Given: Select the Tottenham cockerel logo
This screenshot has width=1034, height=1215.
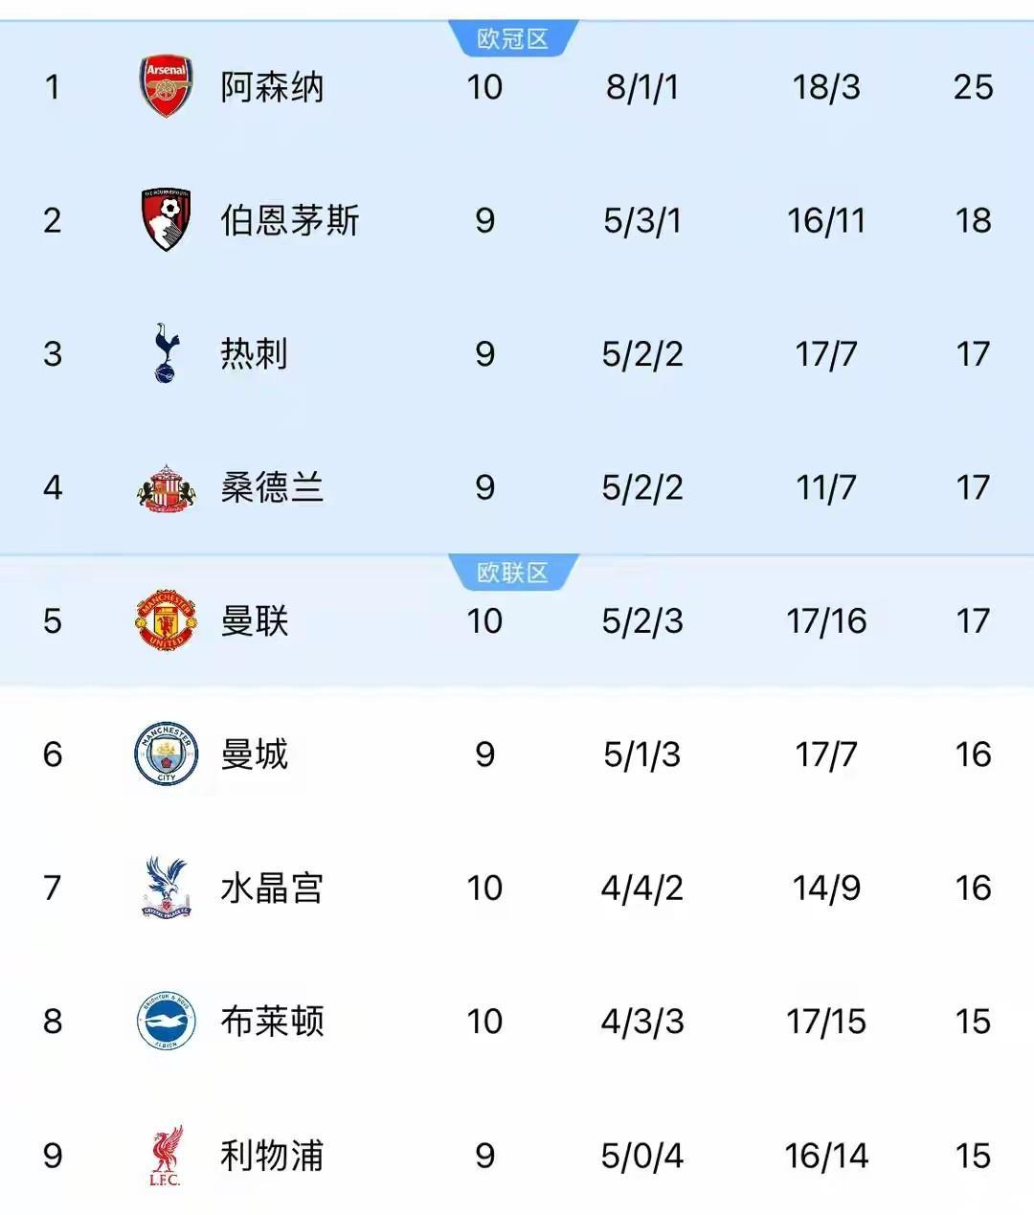Looking at the screenshot, I should coord(166,353).
